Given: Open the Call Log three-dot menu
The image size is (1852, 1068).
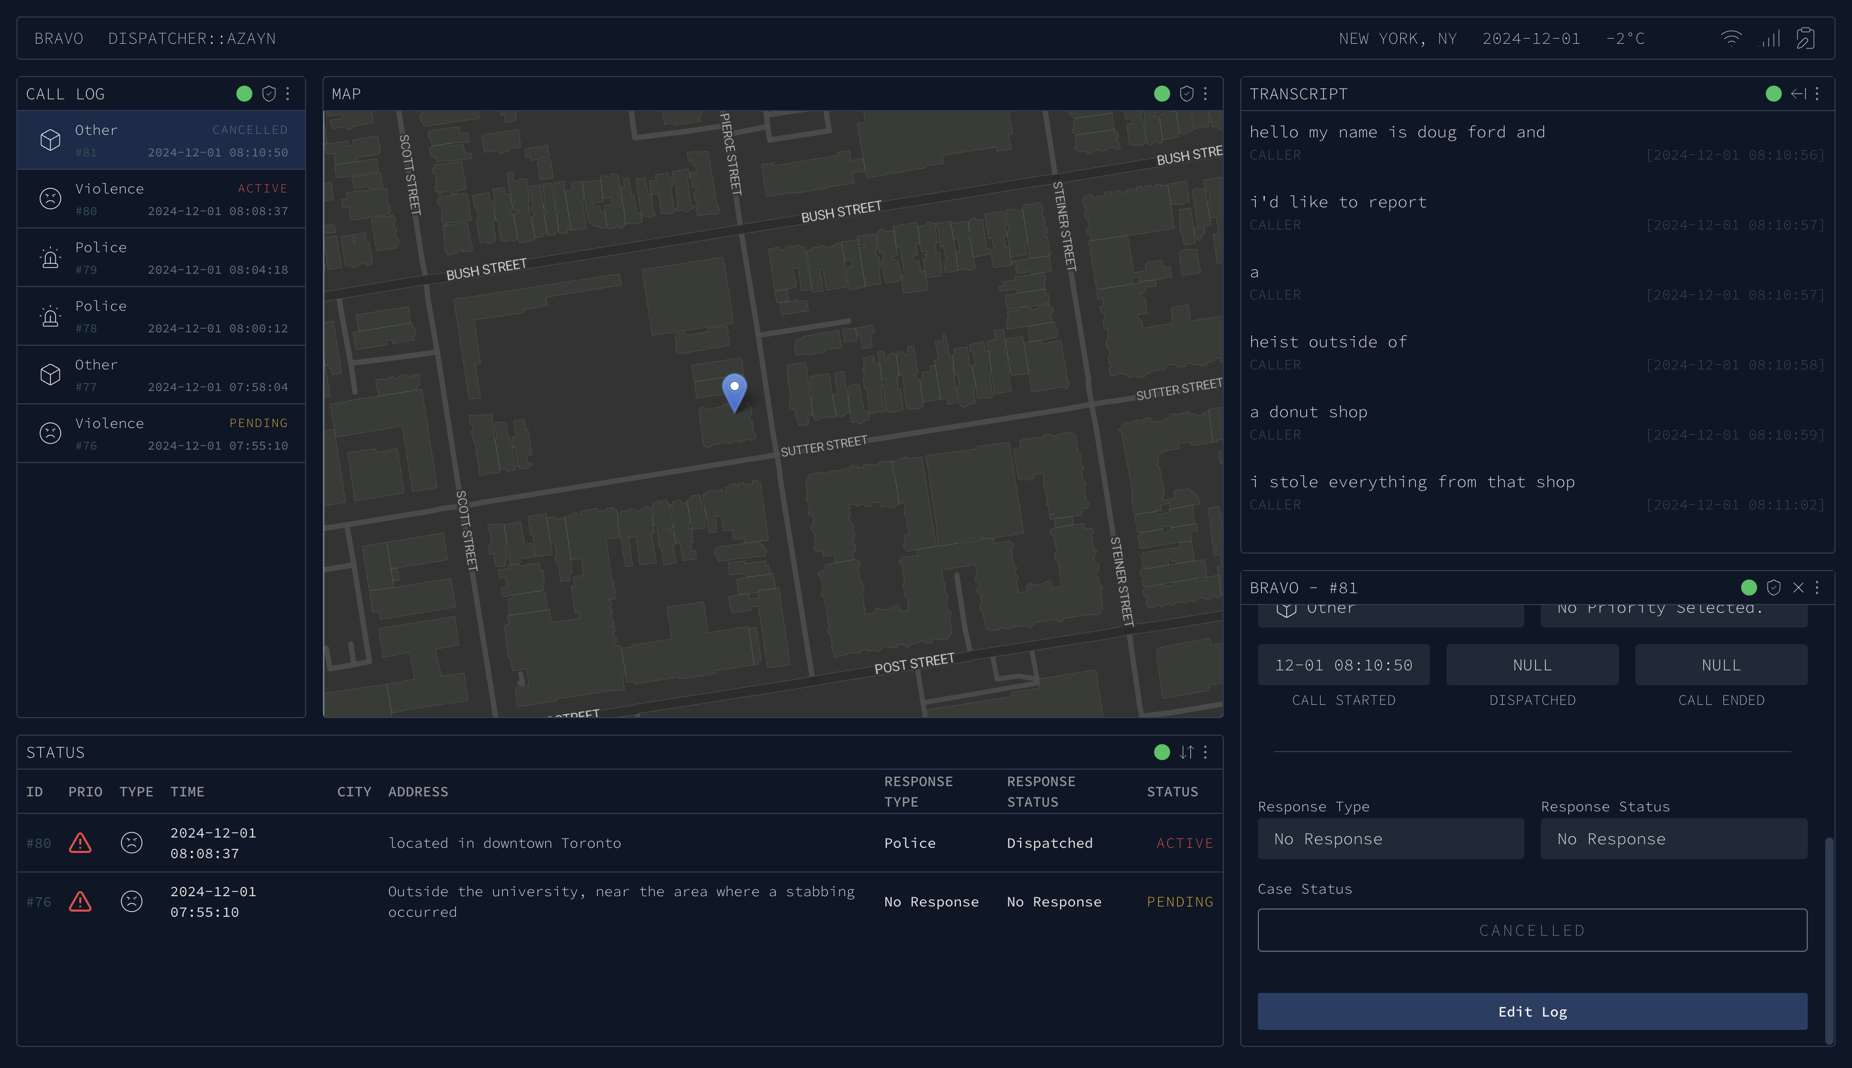Looking at the screenshot, I should [x=287, y=93].
